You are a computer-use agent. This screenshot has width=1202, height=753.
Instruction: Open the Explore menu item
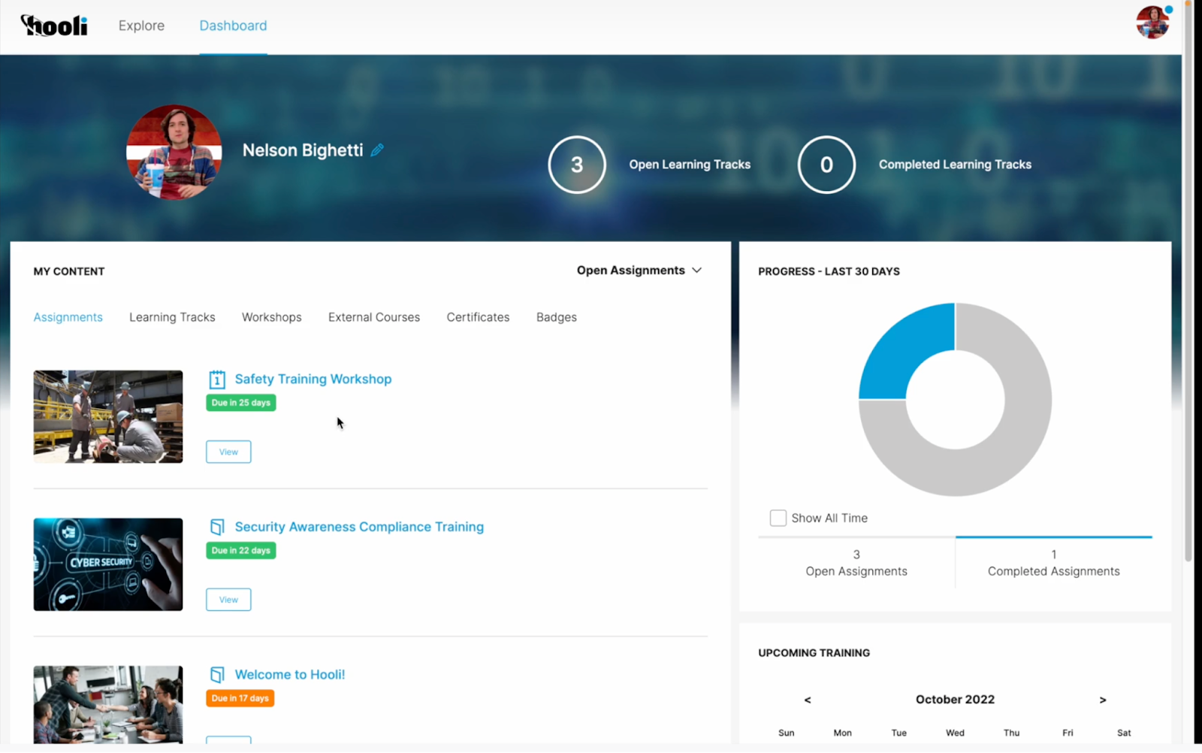[141, 26]
